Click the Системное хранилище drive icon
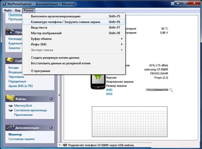 pyautogui.click(x=10, y=110)
